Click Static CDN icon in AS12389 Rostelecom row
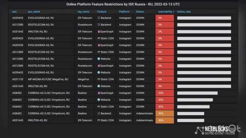Viewport: 246px width, 138px height. point(99,52)
